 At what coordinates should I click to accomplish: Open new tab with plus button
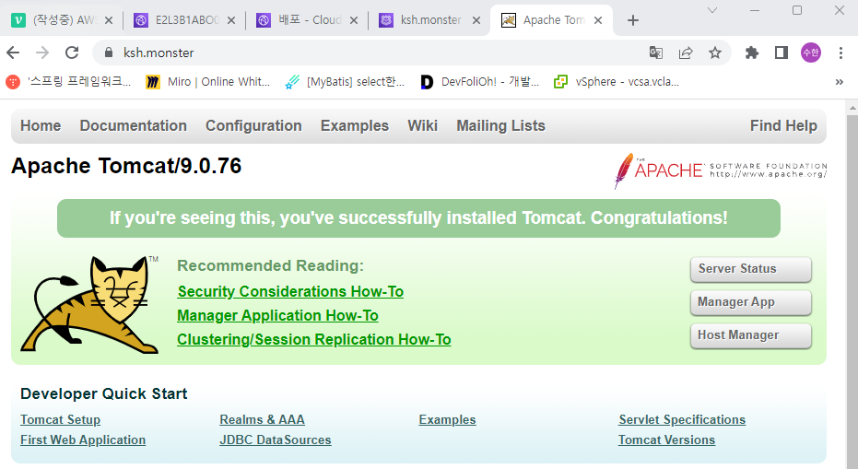[x=633, y=20]
